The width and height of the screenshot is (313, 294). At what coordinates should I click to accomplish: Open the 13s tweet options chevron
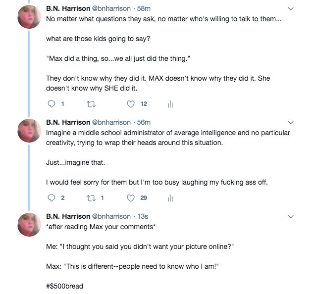(x=291, y=216)
